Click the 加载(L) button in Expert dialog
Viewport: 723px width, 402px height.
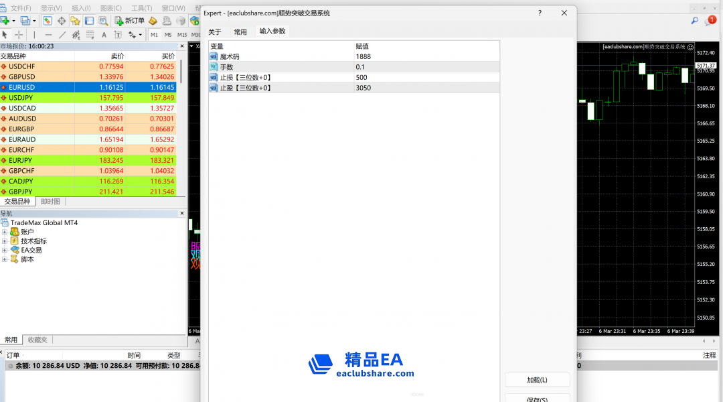537,379
